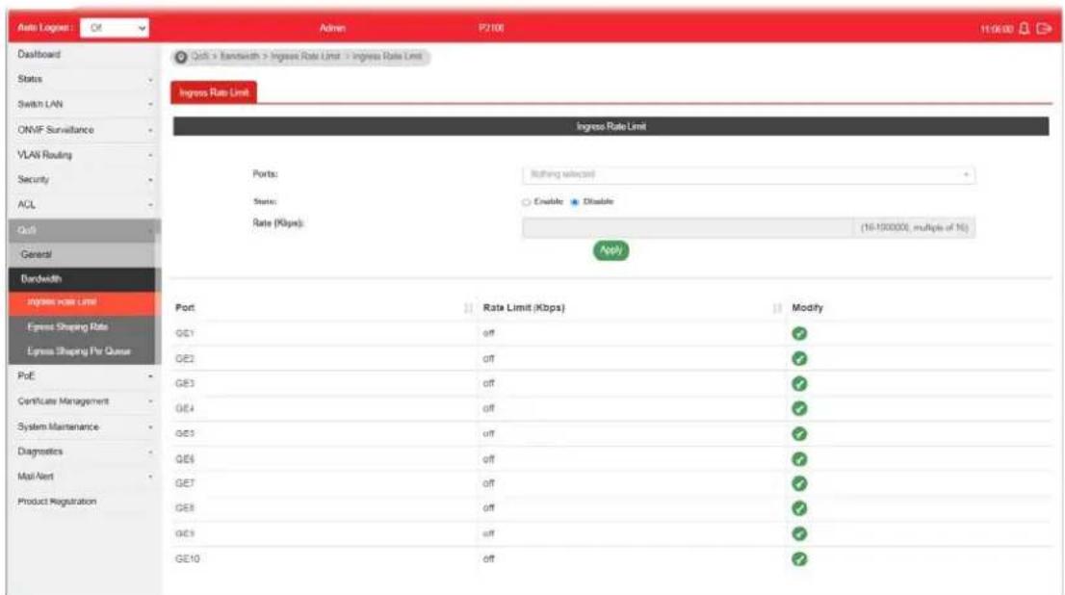1065x595 pixels.
Task: Click the Admin label in header
Action: [x=332, y=29]
